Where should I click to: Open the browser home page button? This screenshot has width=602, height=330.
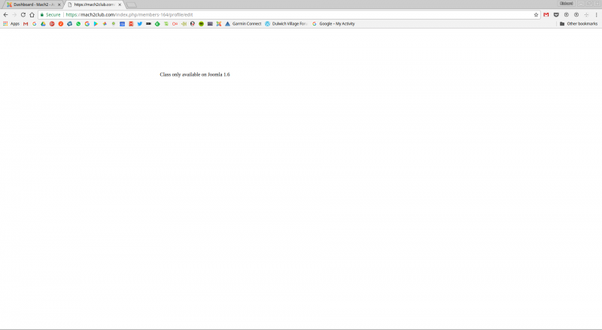click(32, 14)
